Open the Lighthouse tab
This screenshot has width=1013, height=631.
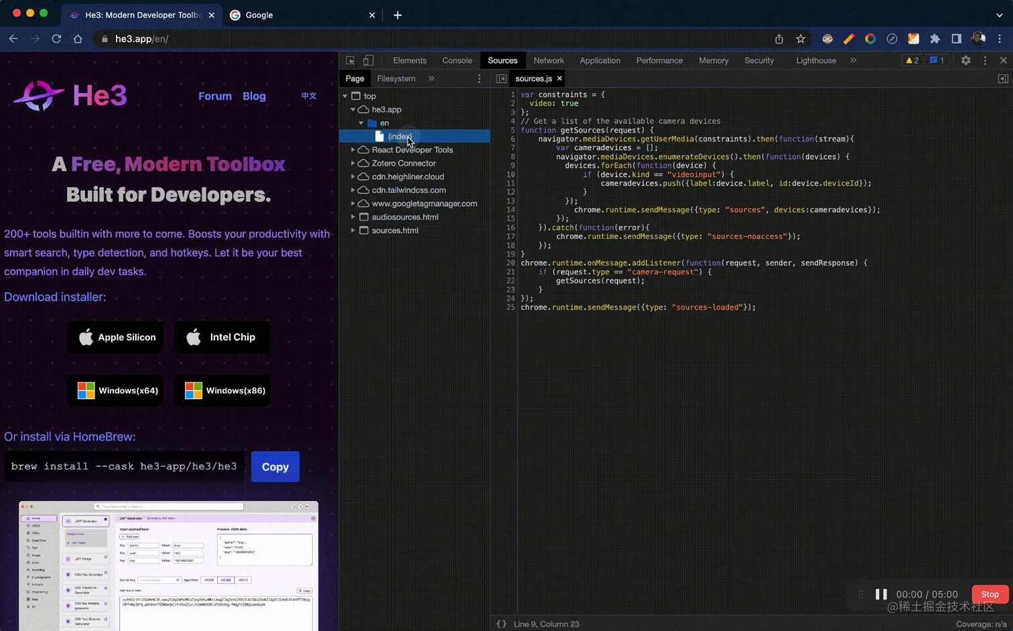815,60
